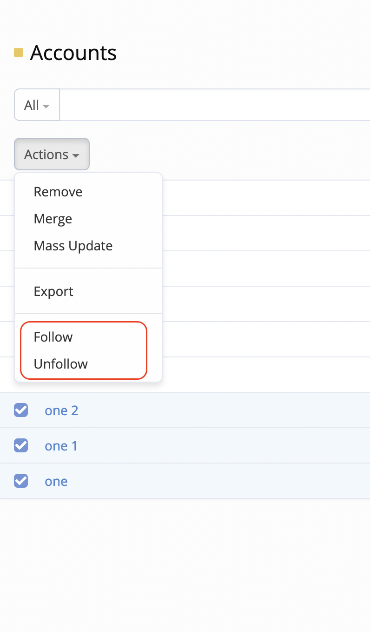370x632 pixels.
Task: Export the selected accounts
Action: [53, 291]
